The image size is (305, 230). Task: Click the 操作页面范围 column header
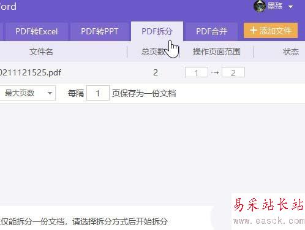(217, 52)
